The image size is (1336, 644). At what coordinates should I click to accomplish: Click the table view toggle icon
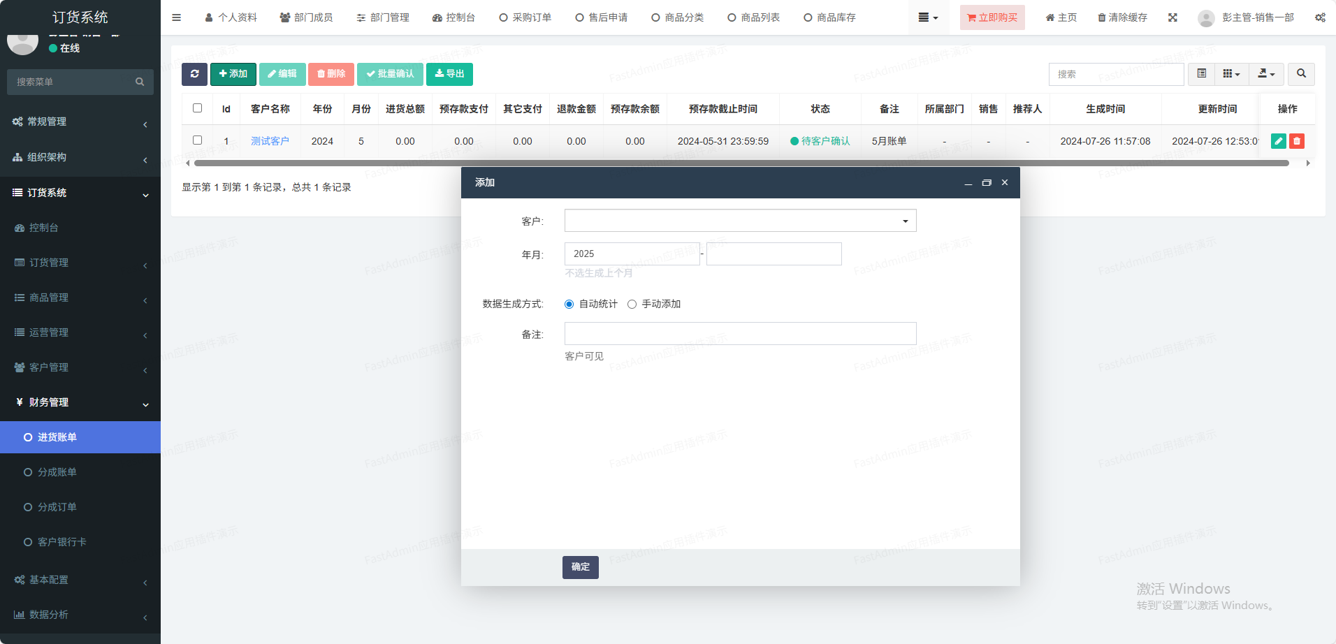pos(1201,74)
